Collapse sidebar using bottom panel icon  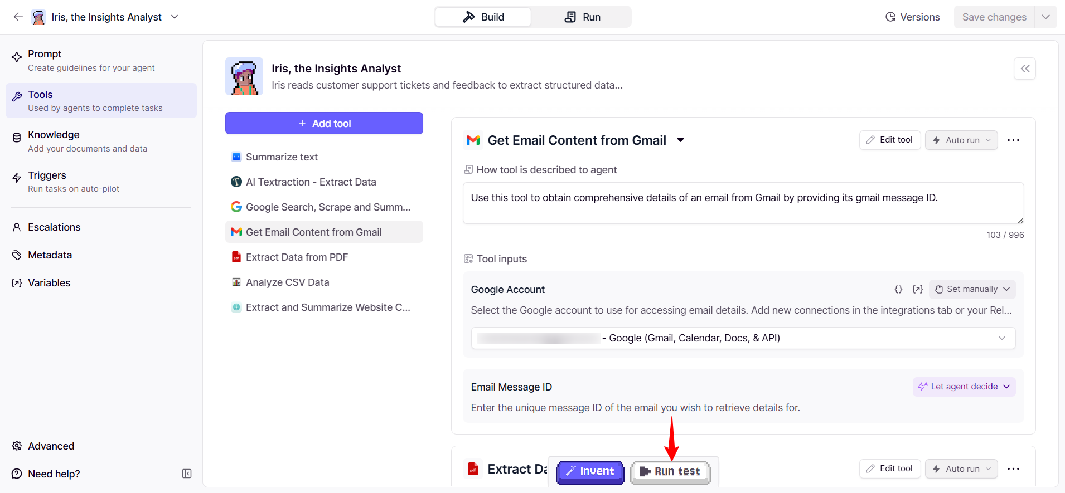pos(187,474)
